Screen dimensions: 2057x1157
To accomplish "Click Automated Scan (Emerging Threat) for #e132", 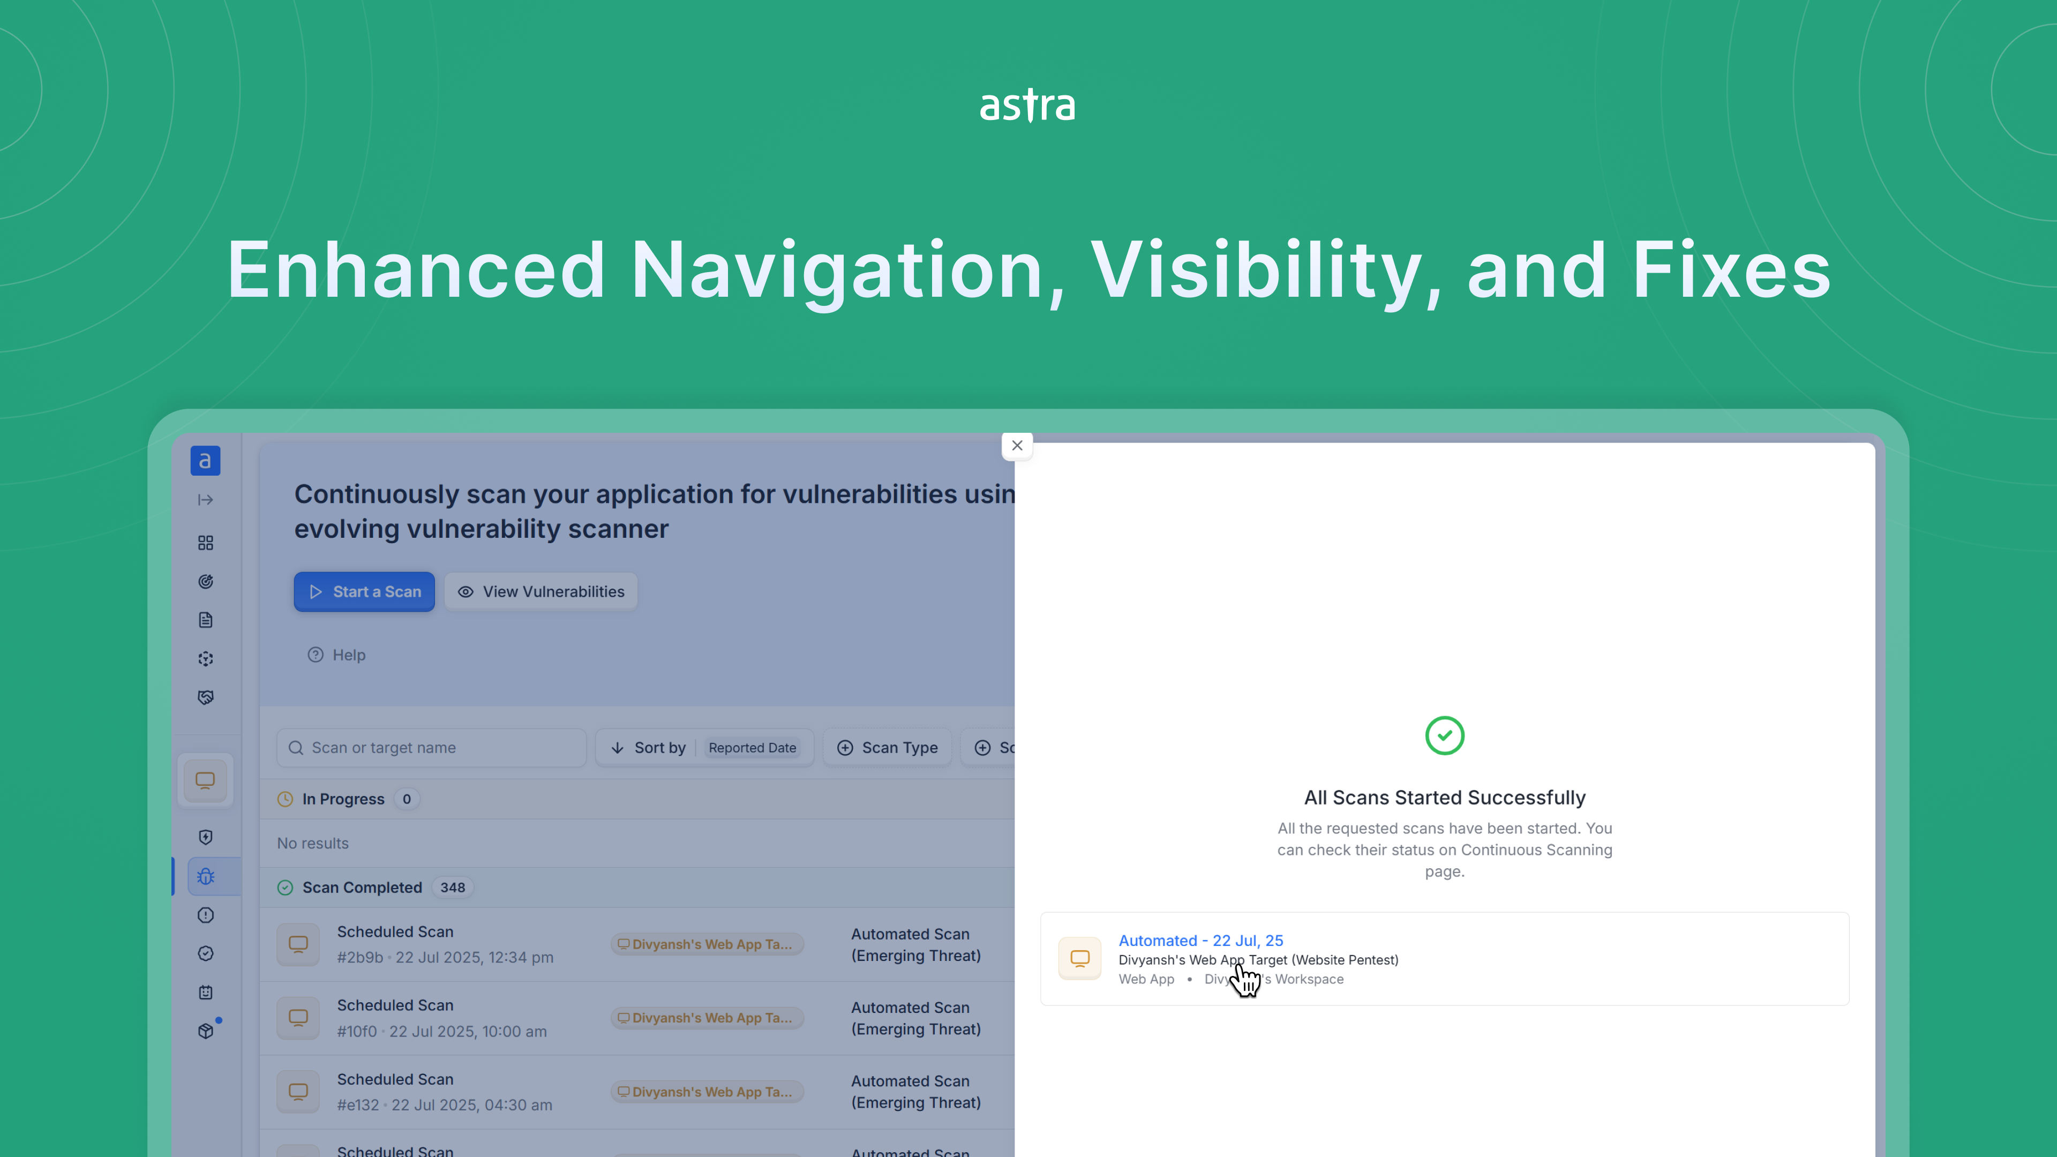I will tap(916, 1092).
